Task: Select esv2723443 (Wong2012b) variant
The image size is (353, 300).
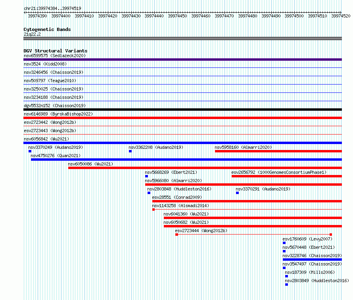Action: click(50, 131)
